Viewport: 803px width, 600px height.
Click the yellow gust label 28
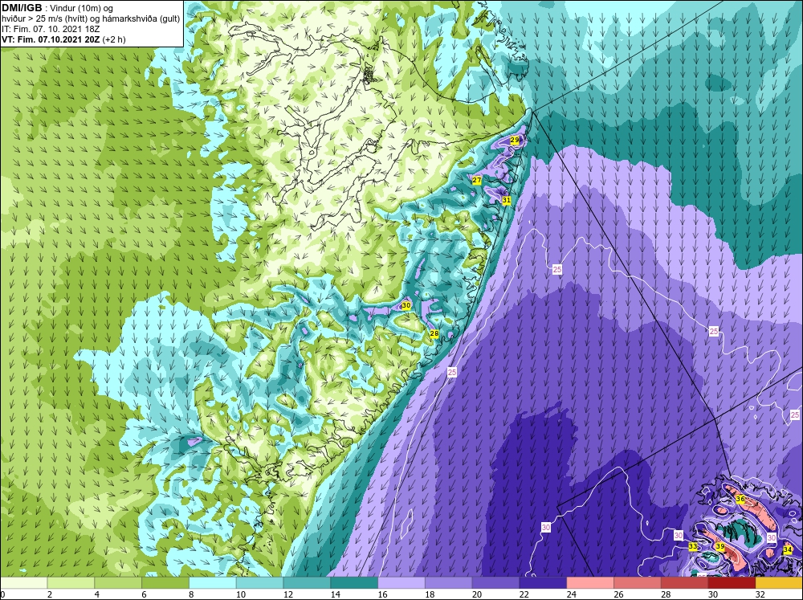tap(434, 333)
